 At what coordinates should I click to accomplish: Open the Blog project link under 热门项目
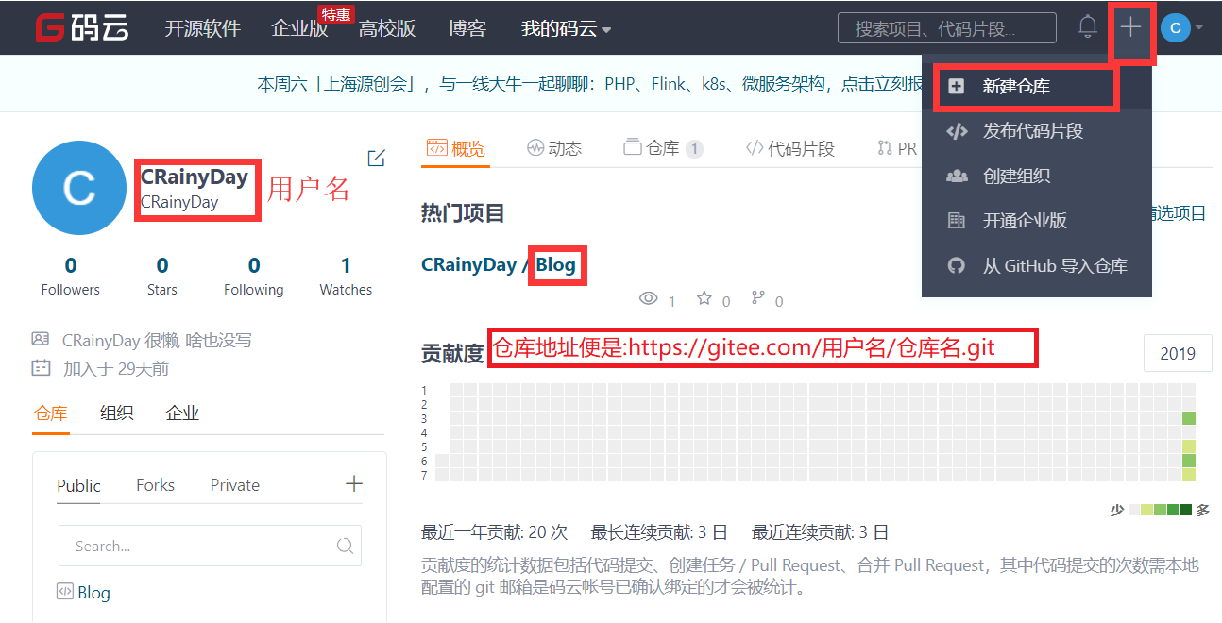coord(555,265)
